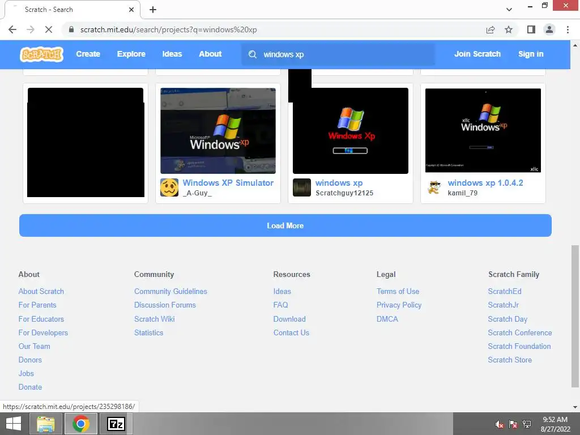Open For Parents footer link

[x=37, y=305]
